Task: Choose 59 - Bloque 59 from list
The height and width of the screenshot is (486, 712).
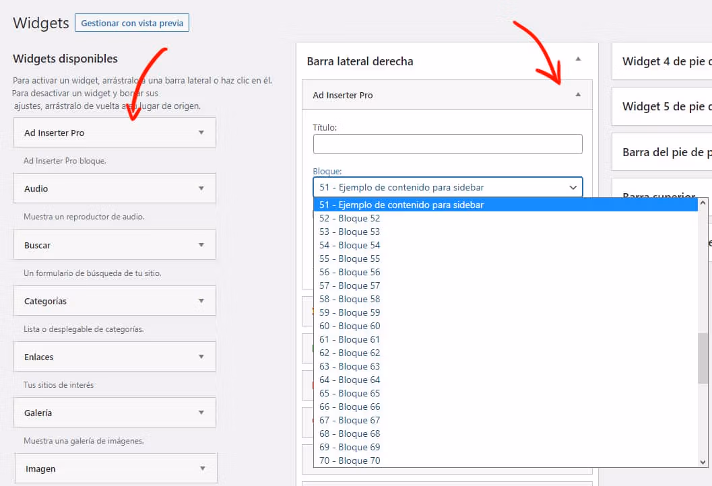Action: click(505, 312)
